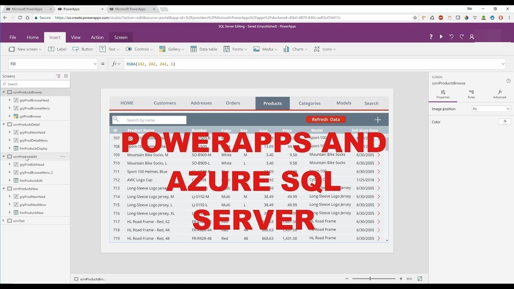Viewport: 514px width, 289px height.
Task: Bookmark the page with the star icon
Action: [415, 18]
